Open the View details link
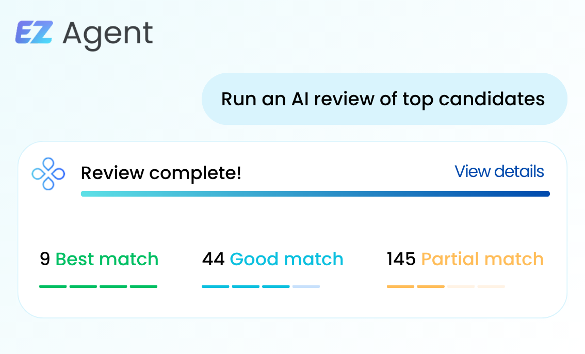The image size is (585, 354). [499, 172]
